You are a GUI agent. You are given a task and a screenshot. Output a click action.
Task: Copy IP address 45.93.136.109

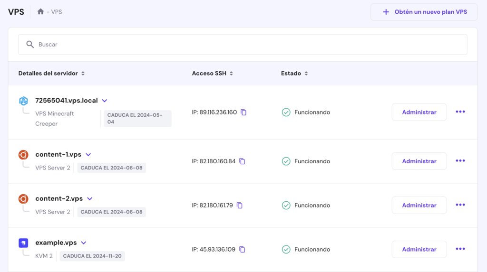tap(242, 250)
